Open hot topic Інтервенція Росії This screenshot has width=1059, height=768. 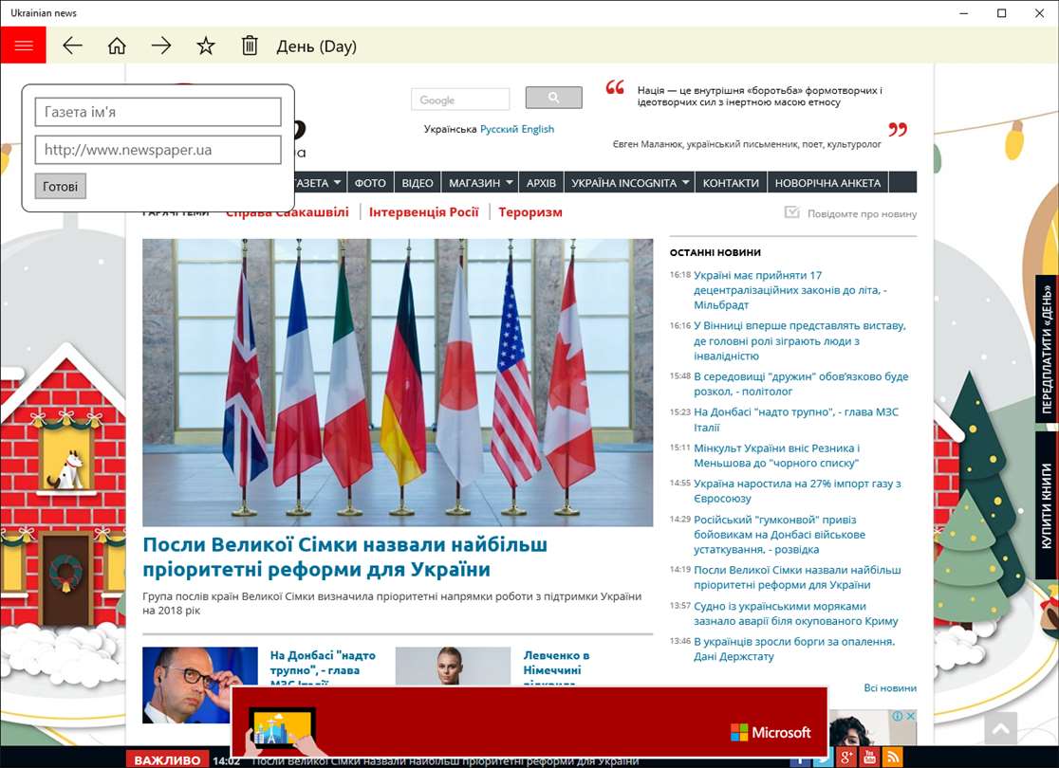tap(423, 211)
